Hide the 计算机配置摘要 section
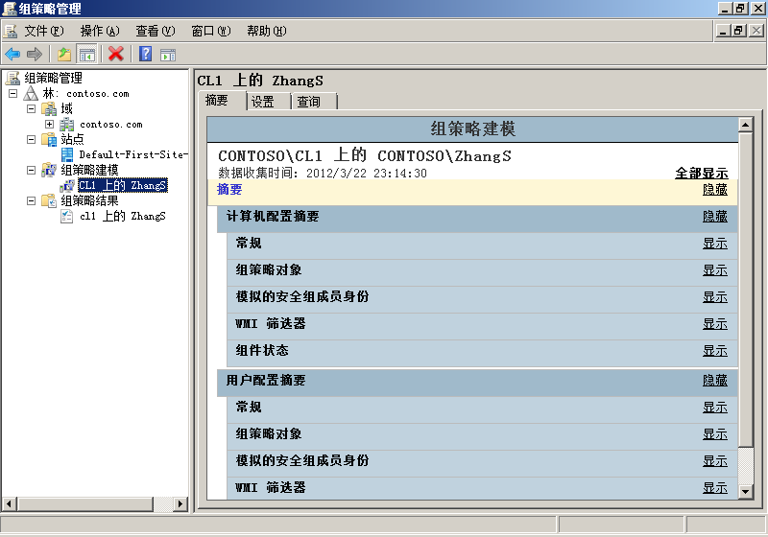 715,216
